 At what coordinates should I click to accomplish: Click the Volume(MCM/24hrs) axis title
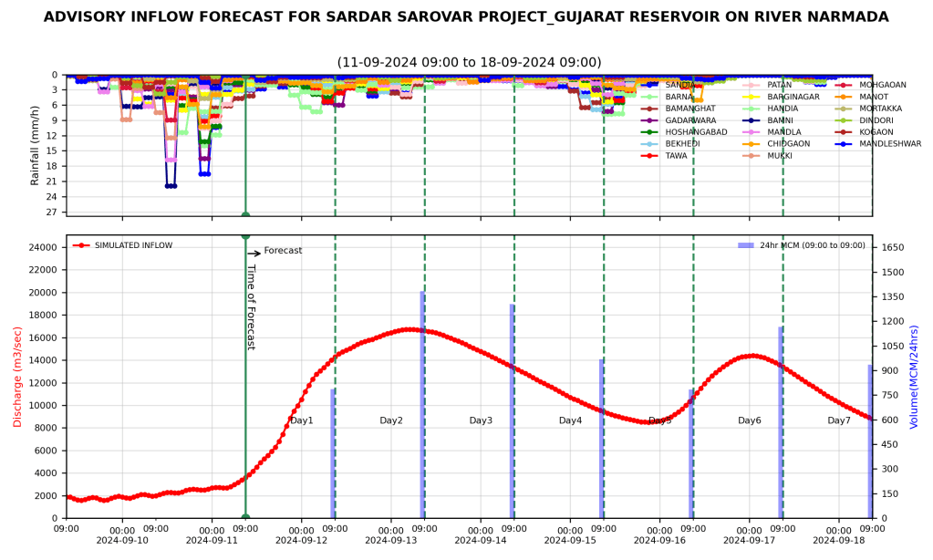[914, 377]
